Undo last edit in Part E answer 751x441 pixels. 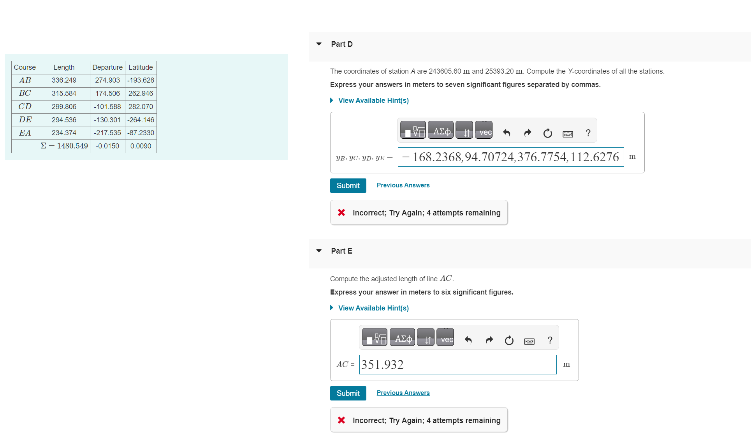pyautogui.click(x=468, y=340)
